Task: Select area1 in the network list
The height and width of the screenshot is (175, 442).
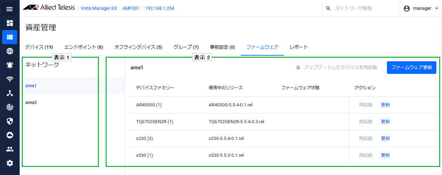Action: (31, 86)
